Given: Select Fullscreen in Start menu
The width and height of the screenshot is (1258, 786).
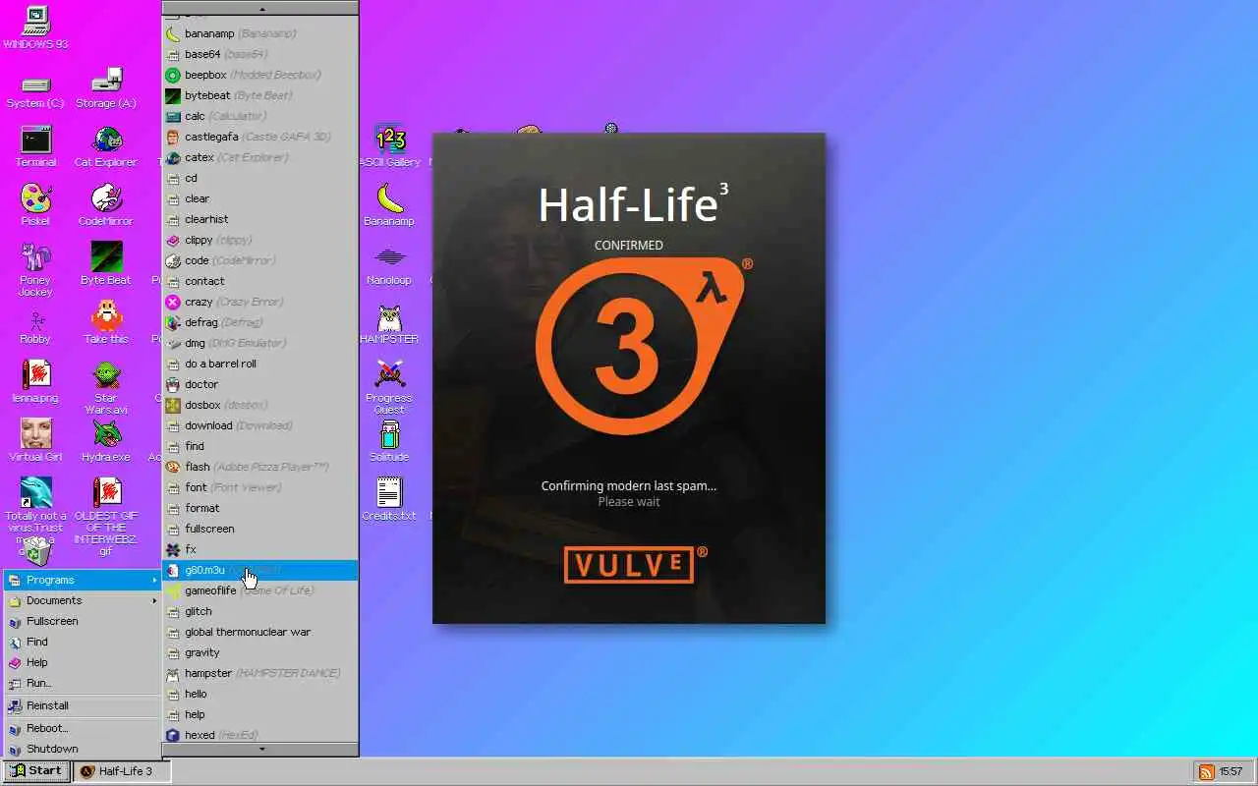Looking at the screenshot, I should click(83, 621).
